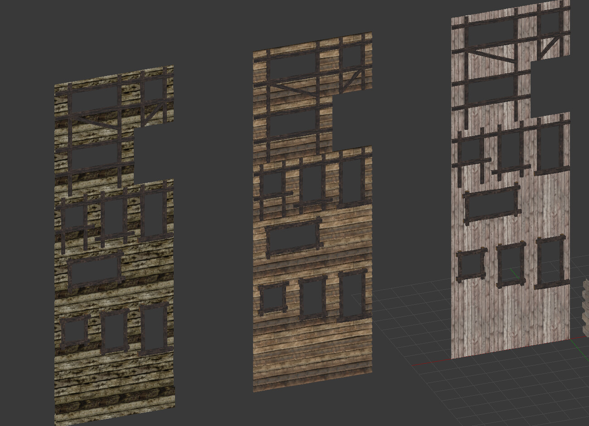Screen dimensions: 589x426
Task: Click the red X-axis grid line
Action: click(431, 364)
